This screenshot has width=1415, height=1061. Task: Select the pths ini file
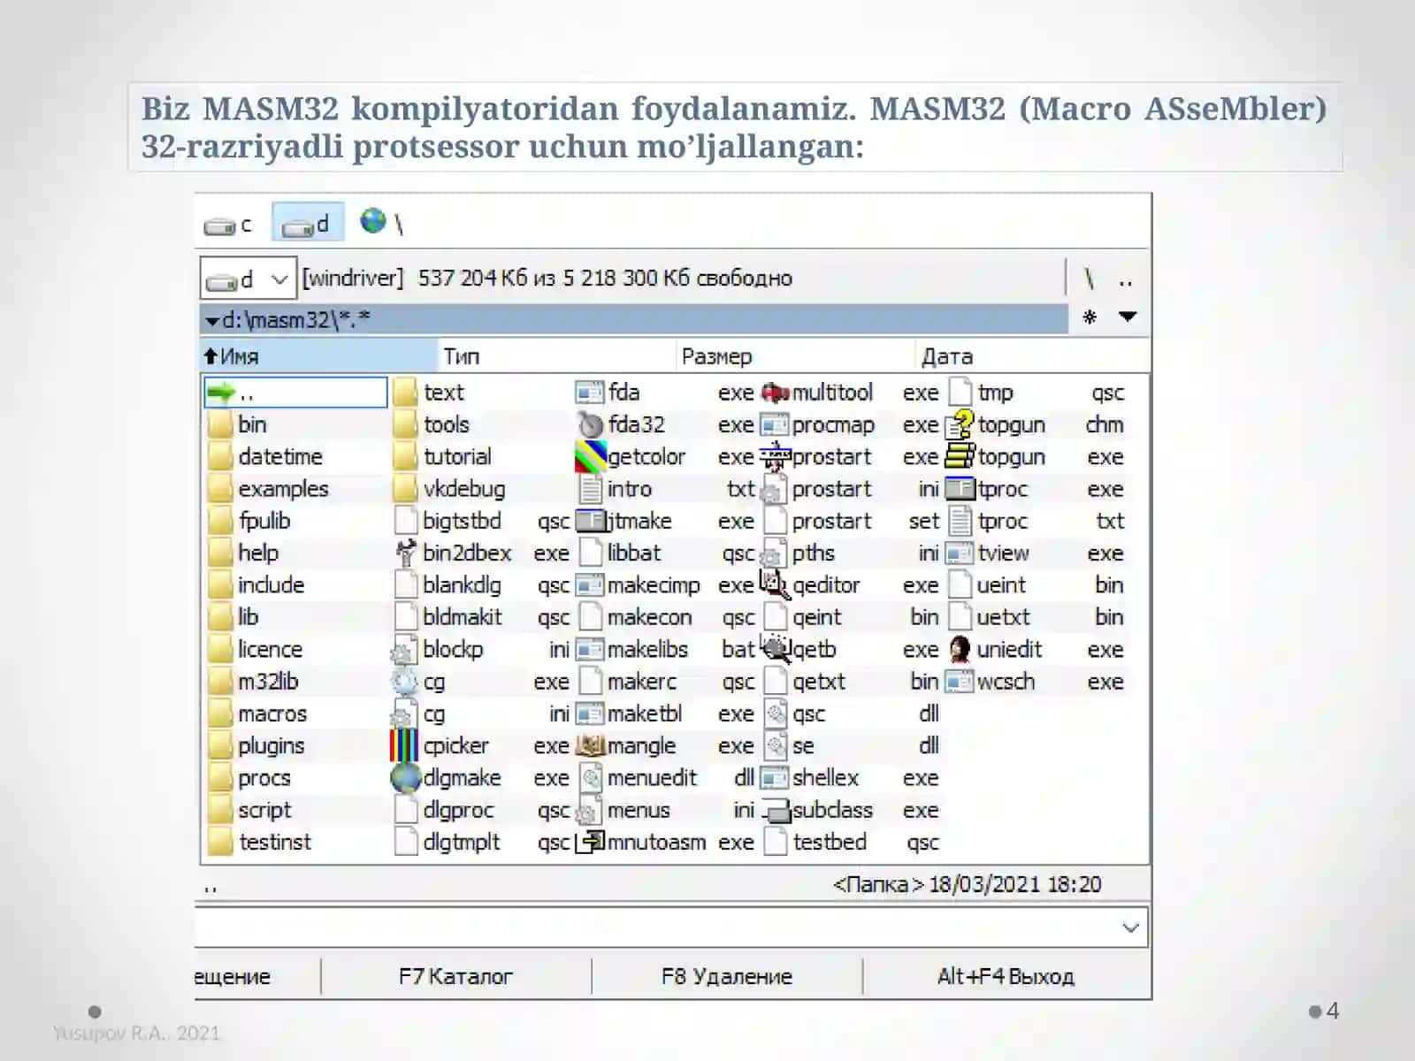[852, 553]
